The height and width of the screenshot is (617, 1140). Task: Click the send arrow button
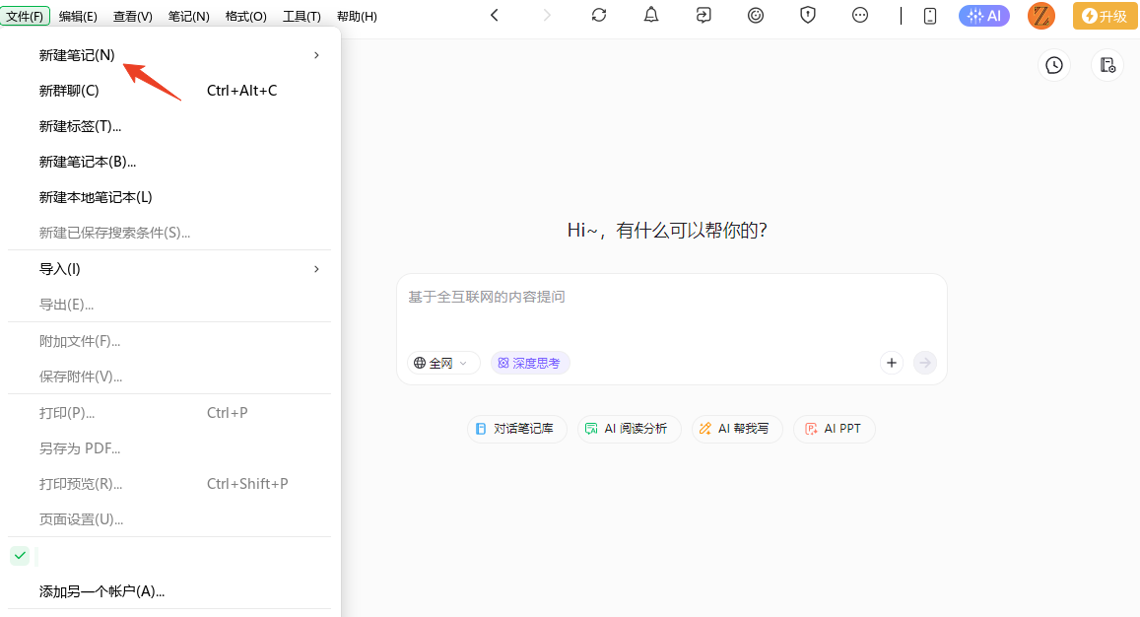tap(925, 363)
